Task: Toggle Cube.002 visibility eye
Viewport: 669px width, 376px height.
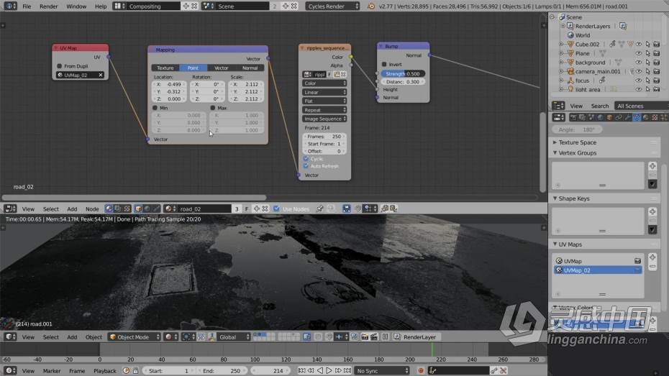Action: point(639,45)
